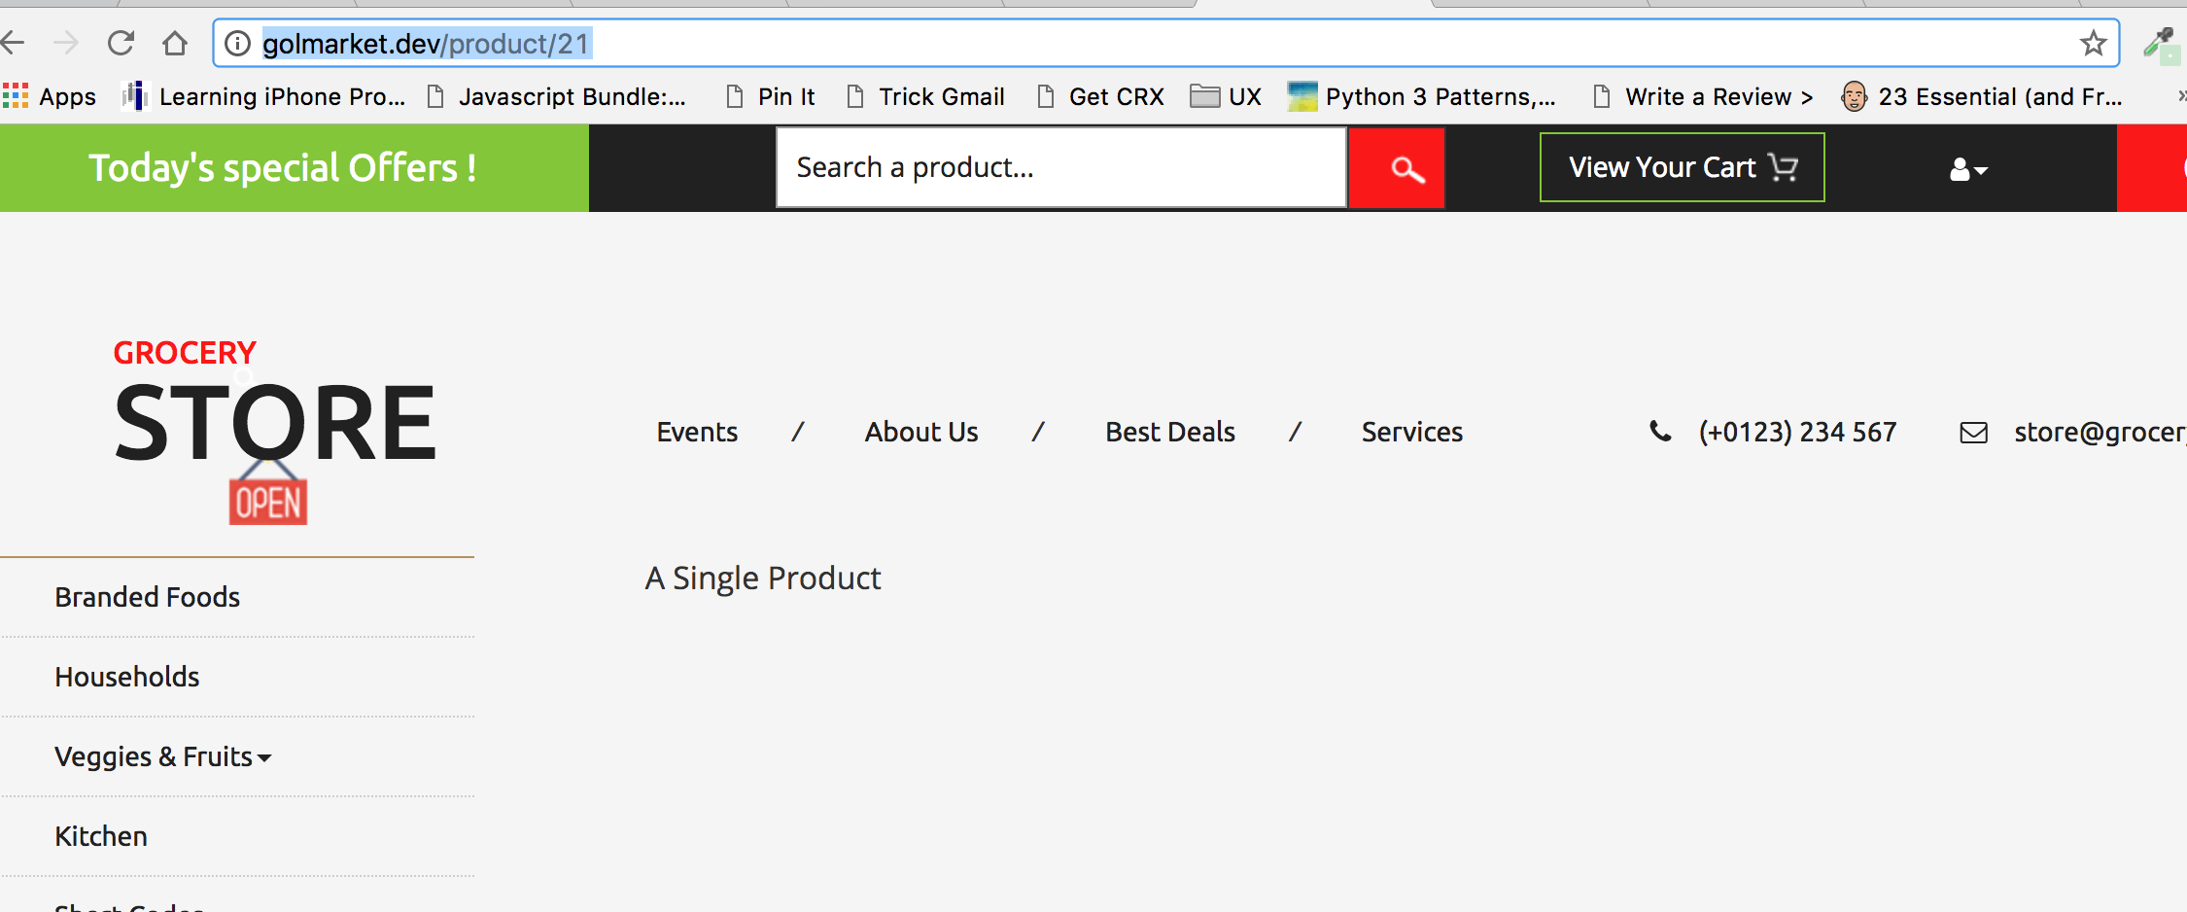The image size is (2187, 912).
Task: Open Today's special Offers banner
Action: click(x=283, y=167)
